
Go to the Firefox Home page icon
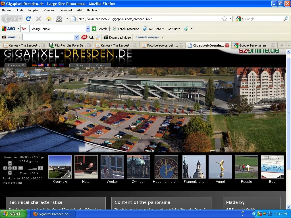[x=49, y=19]
